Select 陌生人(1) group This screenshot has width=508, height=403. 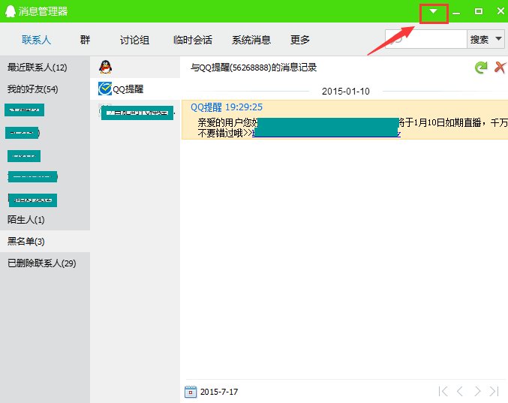(x=45, y=220)
